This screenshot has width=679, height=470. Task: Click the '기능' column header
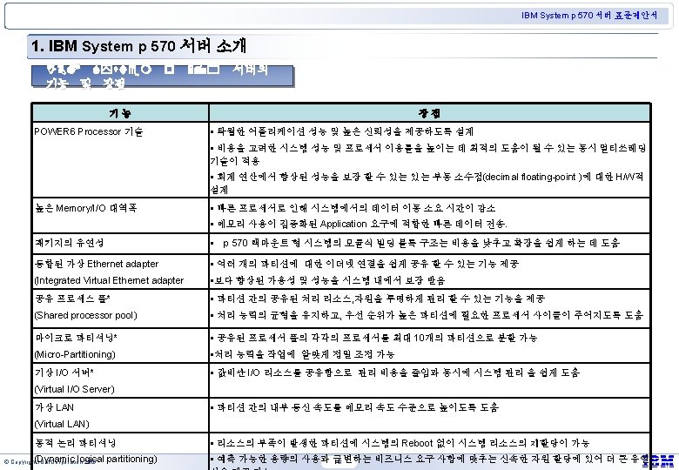pos(120,113)
